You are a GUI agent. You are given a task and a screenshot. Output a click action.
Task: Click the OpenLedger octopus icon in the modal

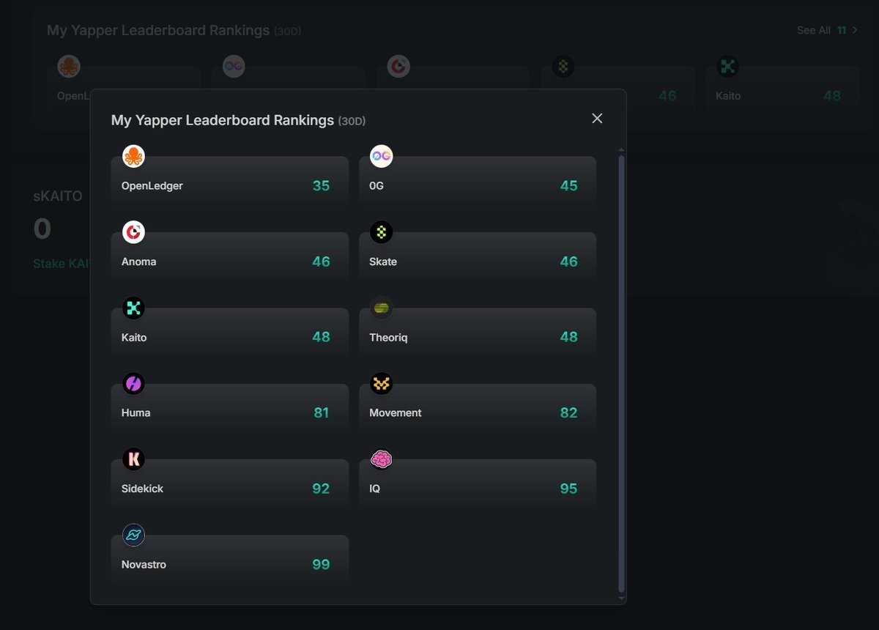[x=133, y=156]
